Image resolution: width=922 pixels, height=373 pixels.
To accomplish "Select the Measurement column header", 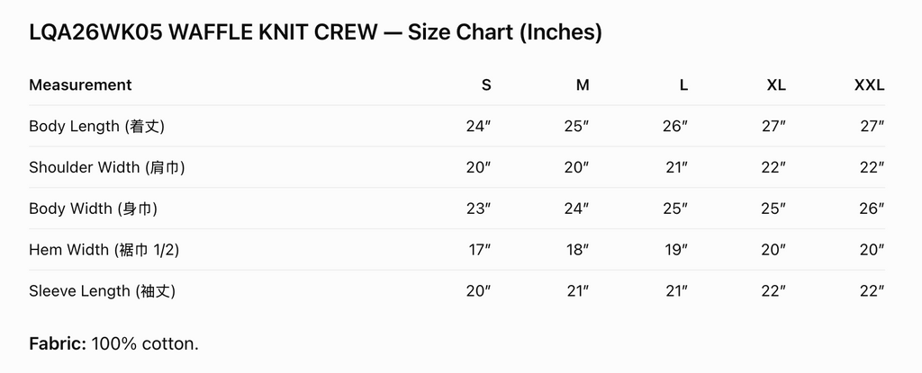I will click(80, 85).
